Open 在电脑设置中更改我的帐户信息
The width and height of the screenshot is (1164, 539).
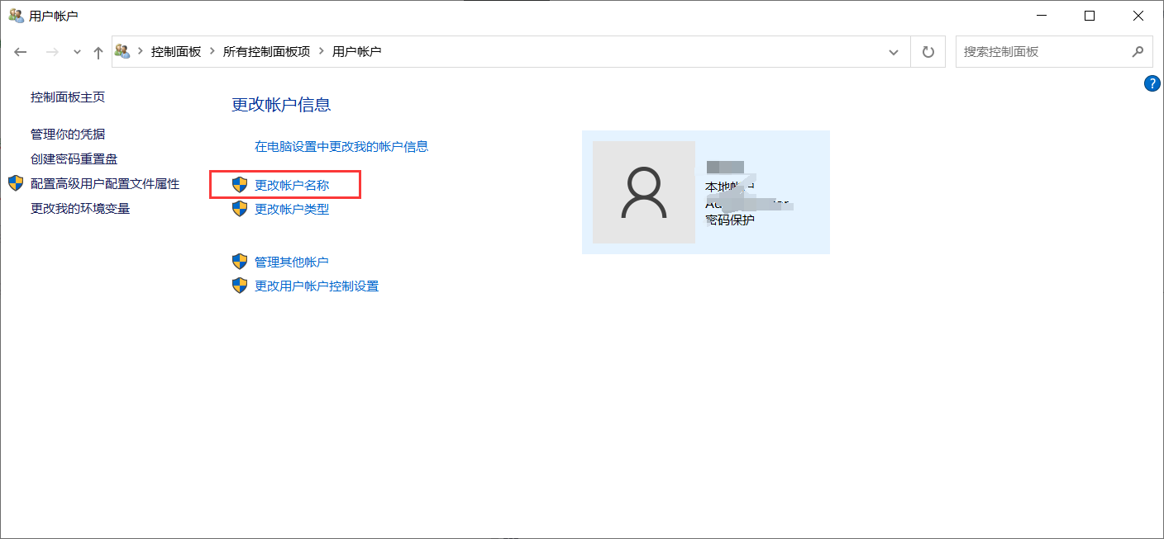(342, 146)
